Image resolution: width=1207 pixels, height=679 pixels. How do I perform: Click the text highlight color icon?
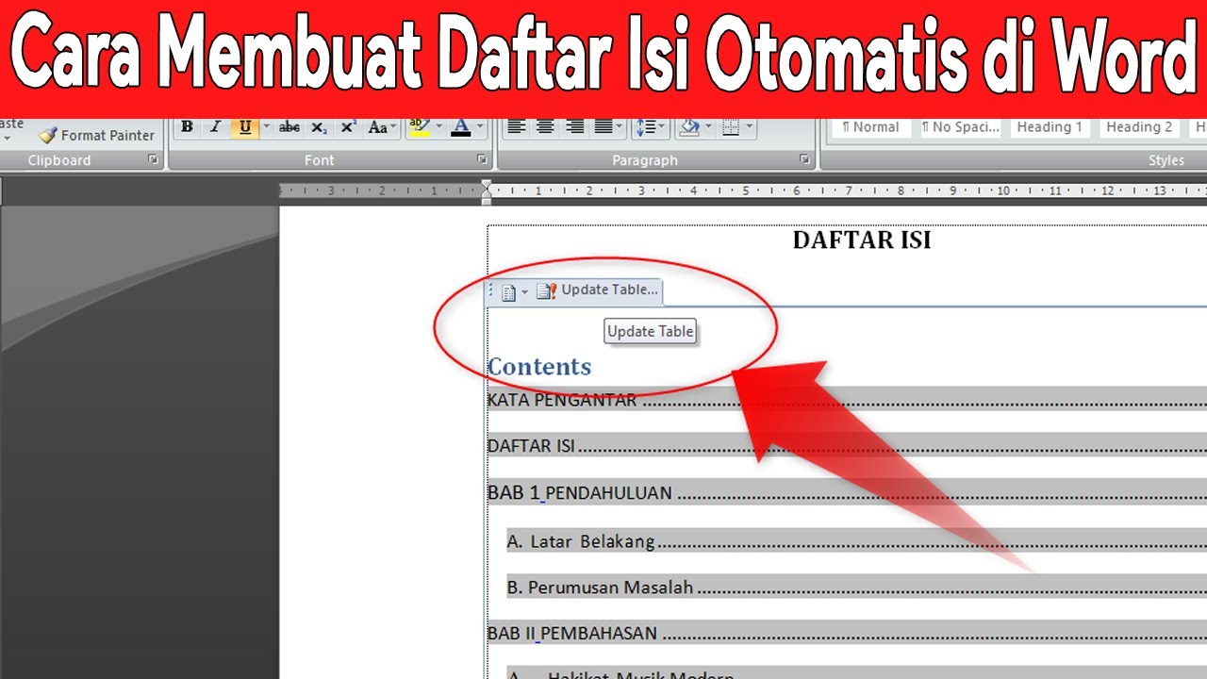coord(419,126)
